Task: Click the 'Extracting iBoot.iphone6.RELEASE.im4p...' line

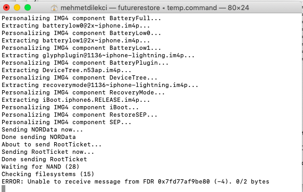Action: 75,100
